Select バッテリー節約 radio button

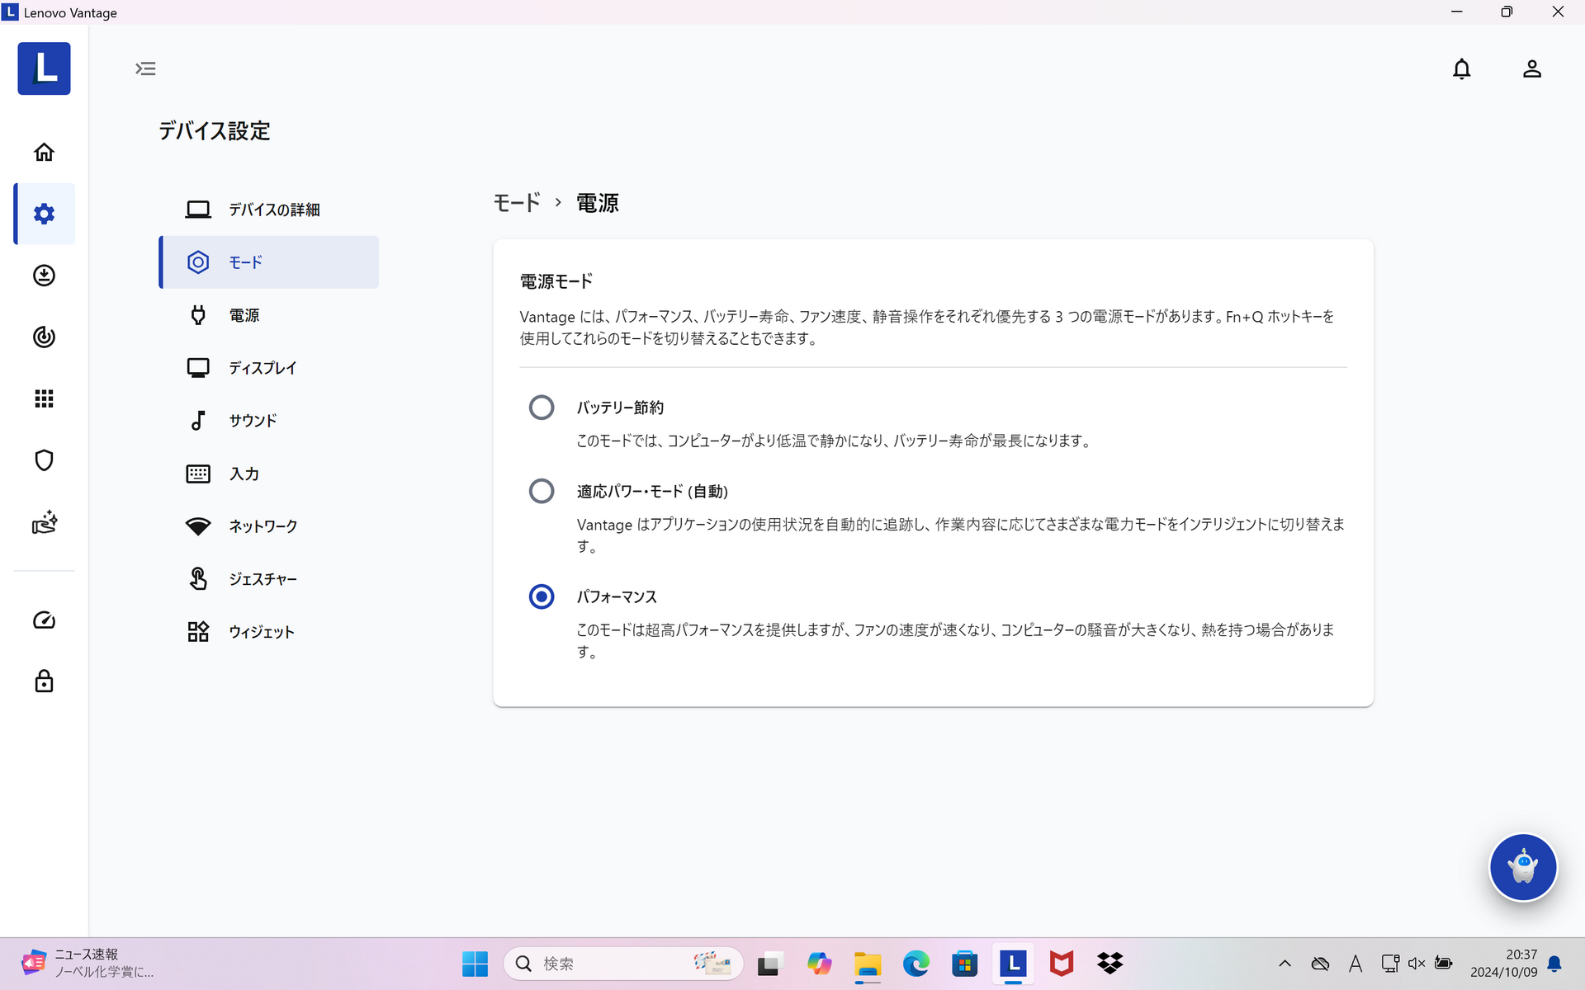(x=542, y=408)
